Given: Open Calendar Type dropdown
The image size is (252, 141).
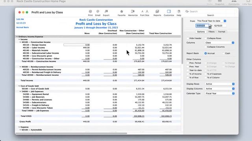Looking at the screenshot, I should pyautogui.click(x=220, y=94).
